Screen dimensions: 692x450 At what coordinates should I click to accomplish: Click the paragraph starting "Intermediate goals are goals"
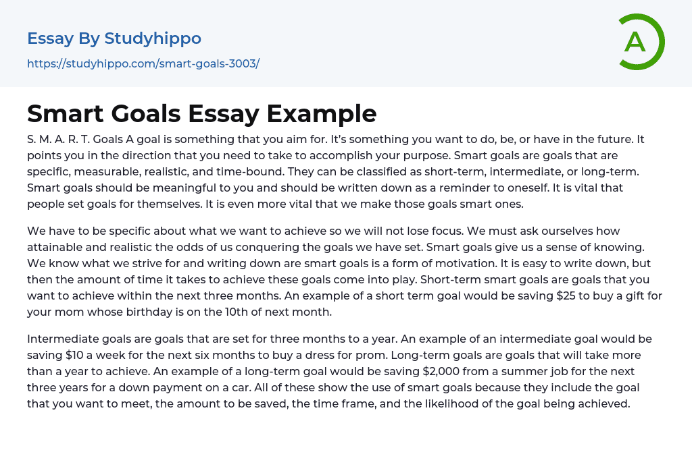tap(338, 371)
